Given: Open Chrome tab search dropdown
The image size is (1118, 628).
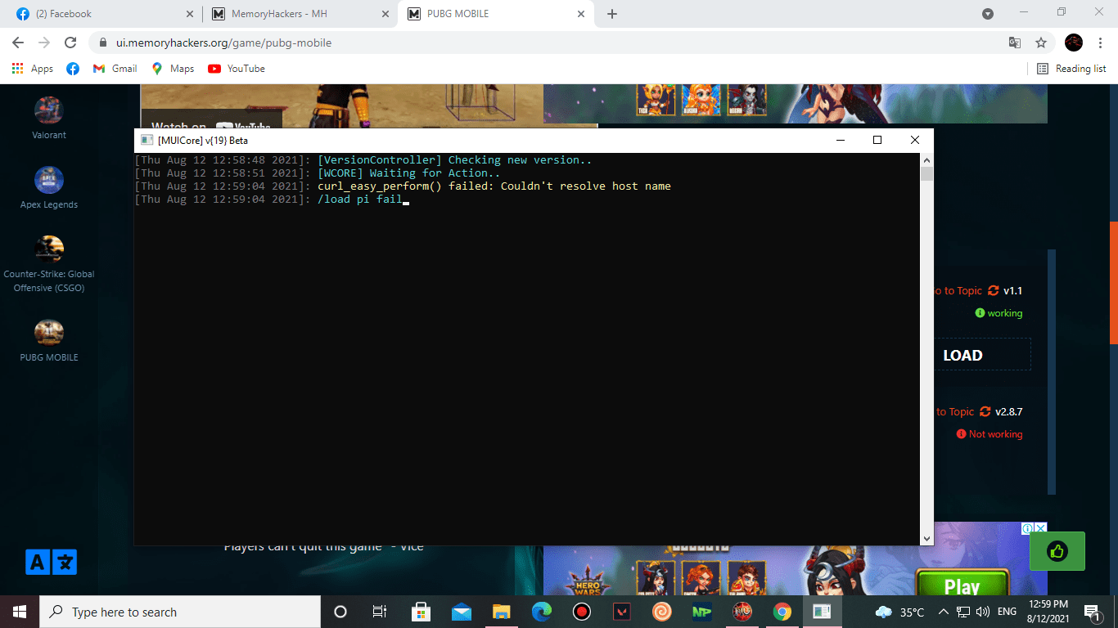Looking at the screenshot, I should tap(988, 14).
